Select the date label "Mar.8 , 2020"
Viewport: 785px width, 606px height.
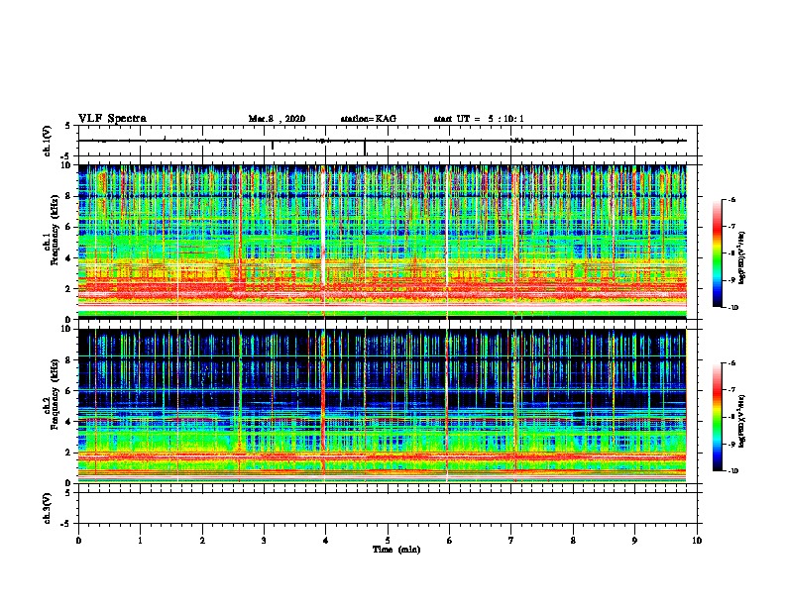click(x=277, y=119)
